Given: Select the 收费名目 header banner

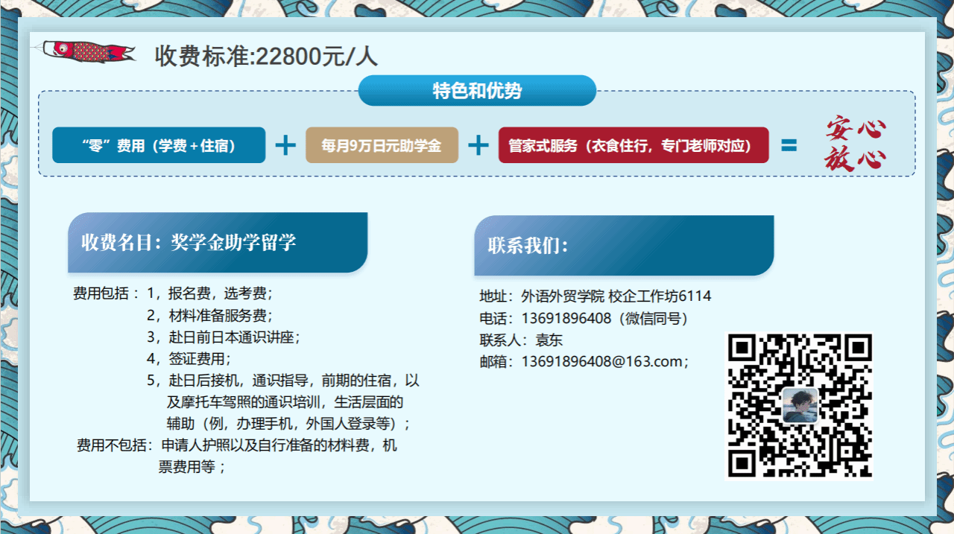Looking at the screenshot, I should [217, 243].
